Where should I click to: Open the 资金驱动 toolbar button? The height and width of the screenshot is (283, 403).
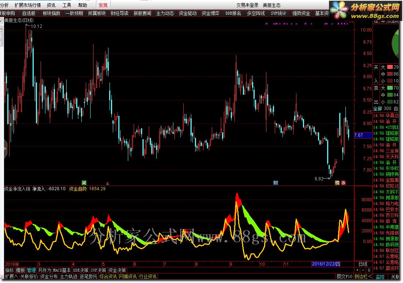(188, 13)
